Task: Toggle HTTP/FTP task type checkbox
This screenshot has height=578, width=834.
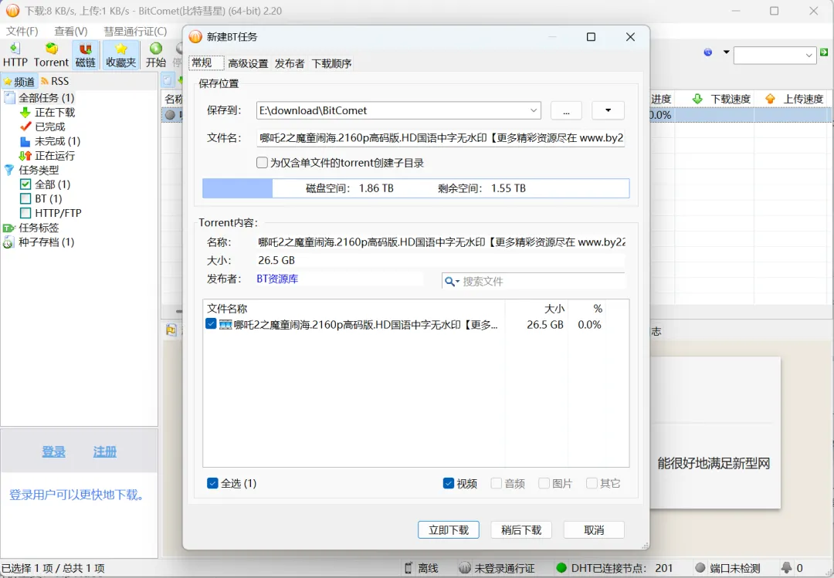Action: pos(25,213)
